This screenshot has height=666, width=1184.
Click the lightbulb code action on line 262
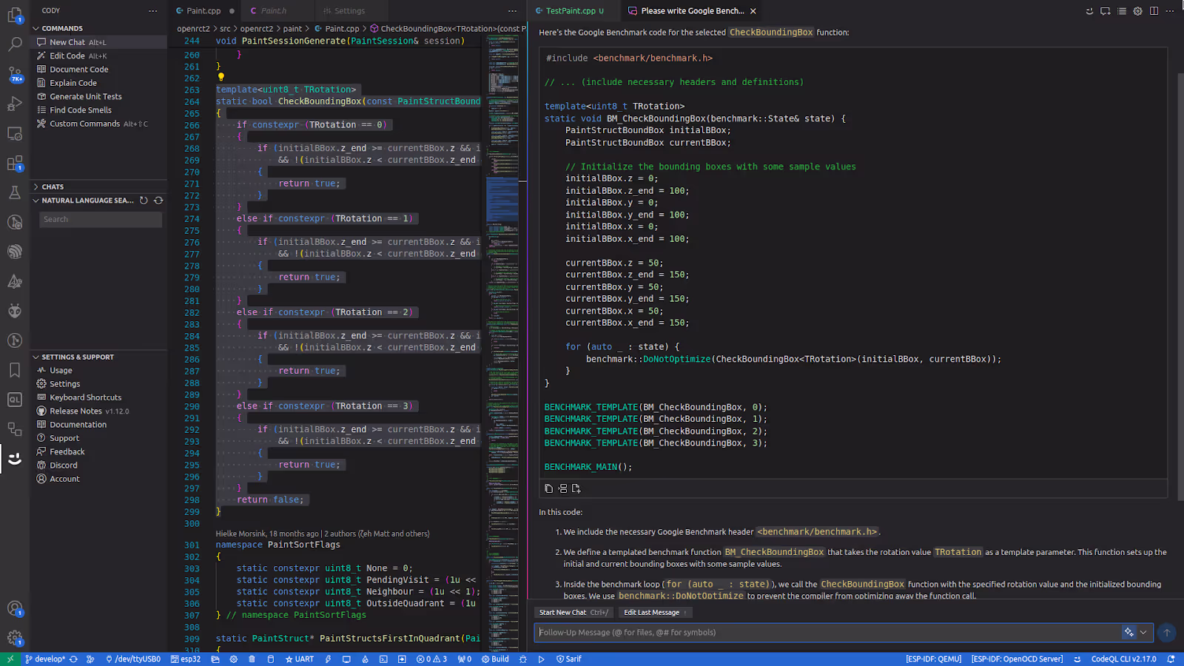click(221, 77)
